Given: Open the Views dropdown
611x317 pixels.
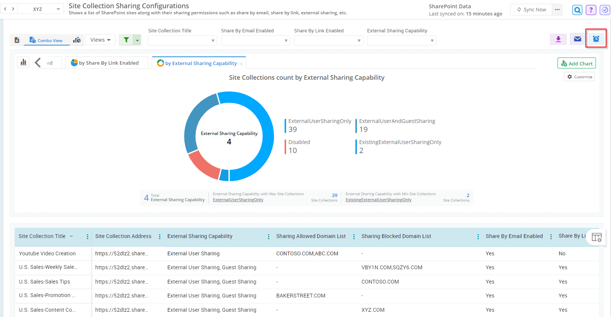Looking at the screenshot, I should 100,40.
